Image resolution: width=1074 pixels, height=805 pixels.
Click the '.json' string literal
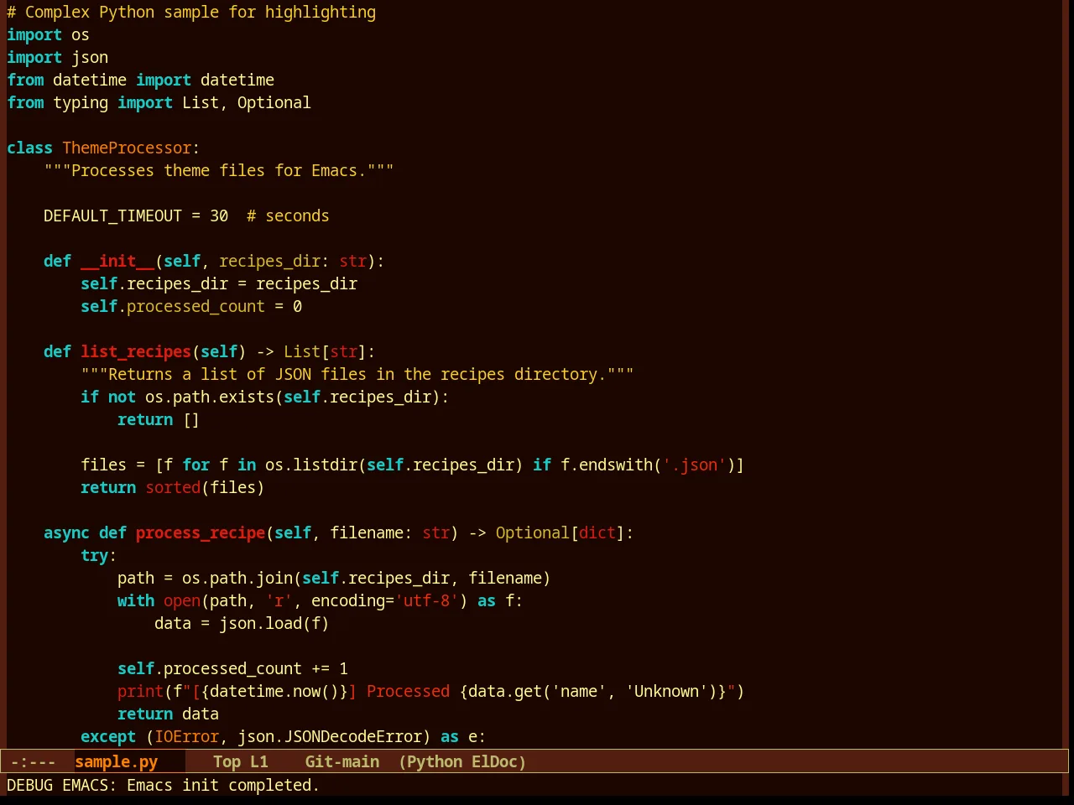coord(694,465)
